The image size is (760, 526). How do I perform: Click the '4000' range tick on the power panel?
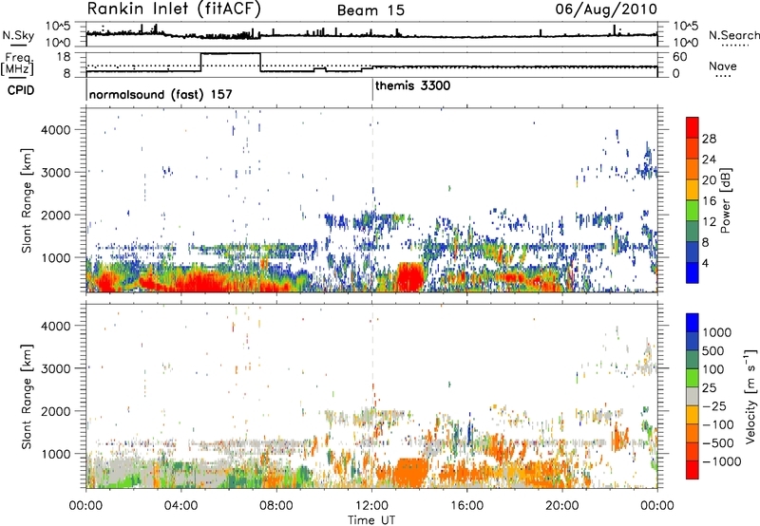coord(56,130)
